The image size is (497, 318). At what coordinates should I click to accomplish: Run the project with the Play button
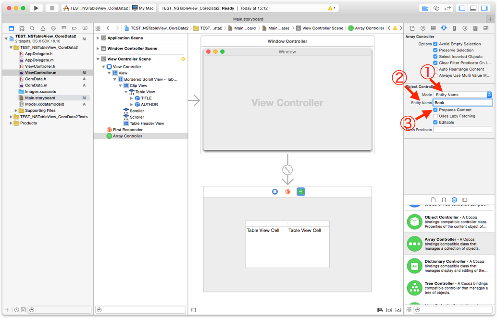click(x=36, y=8)
